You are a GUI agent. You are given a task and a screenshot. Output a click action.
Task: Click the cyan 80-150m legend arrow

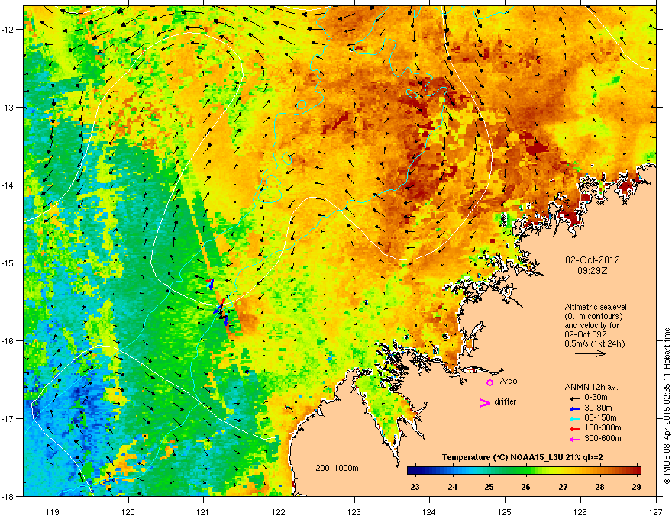tap(574, 419)
